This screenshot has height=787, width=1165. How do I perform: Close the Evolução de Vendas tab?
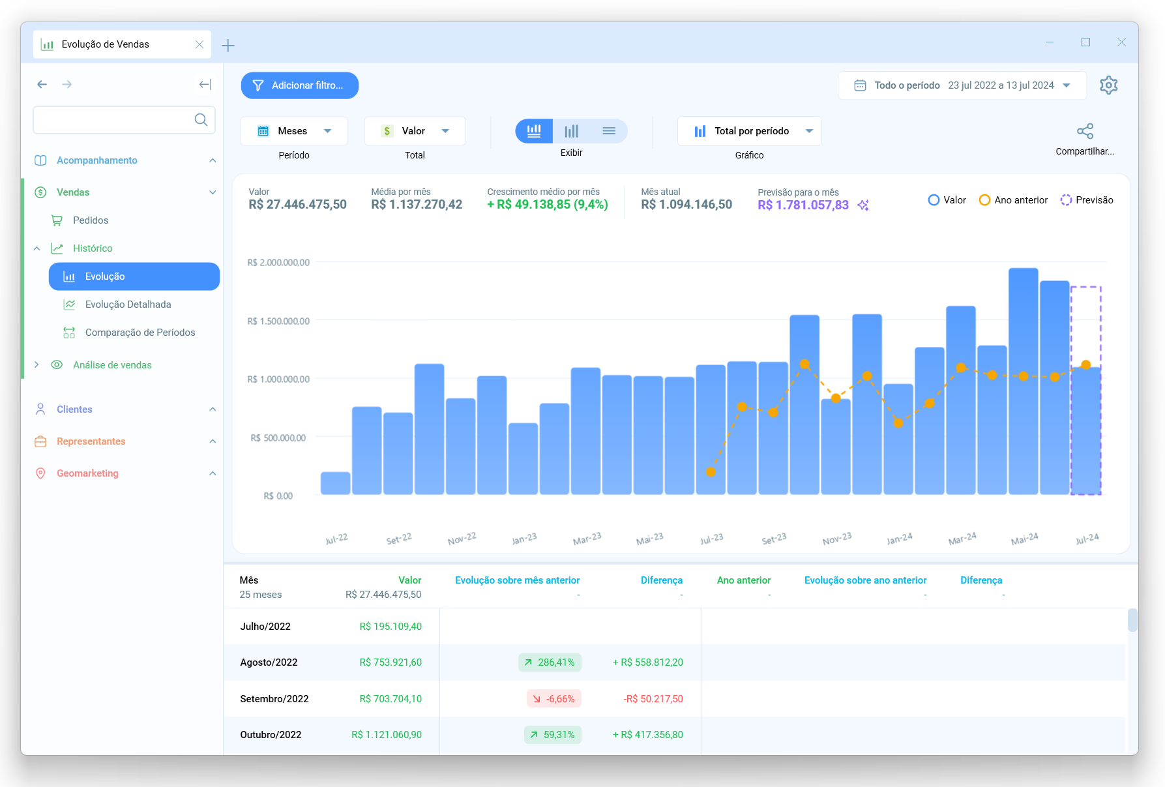pos(199,44)
